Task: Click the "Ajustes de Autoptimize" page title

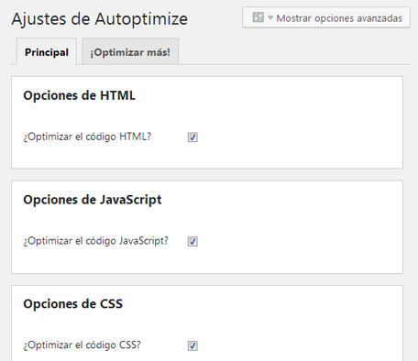Action: (x=100, y=19)
